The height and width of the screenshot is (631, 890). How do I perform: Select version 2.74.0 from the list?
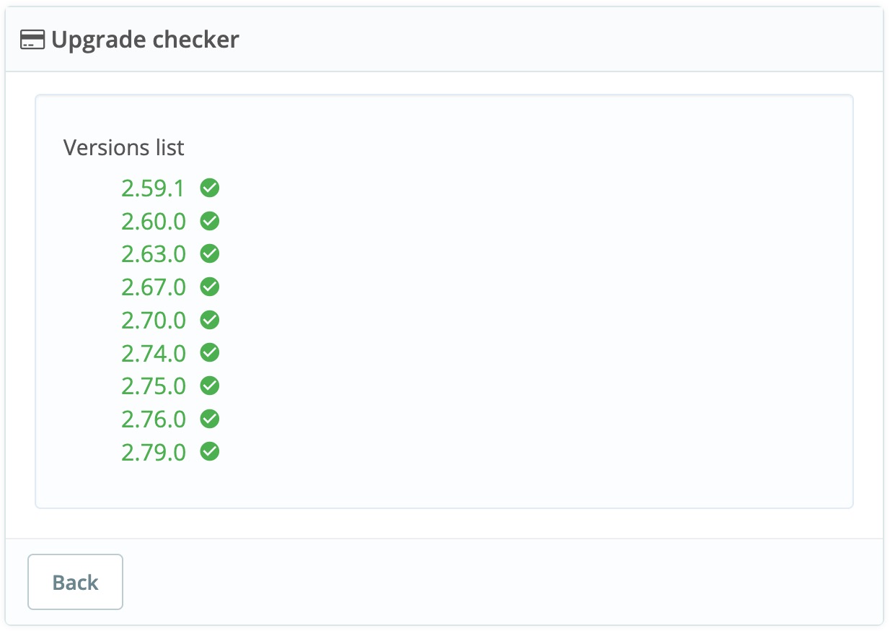(153, 353)
